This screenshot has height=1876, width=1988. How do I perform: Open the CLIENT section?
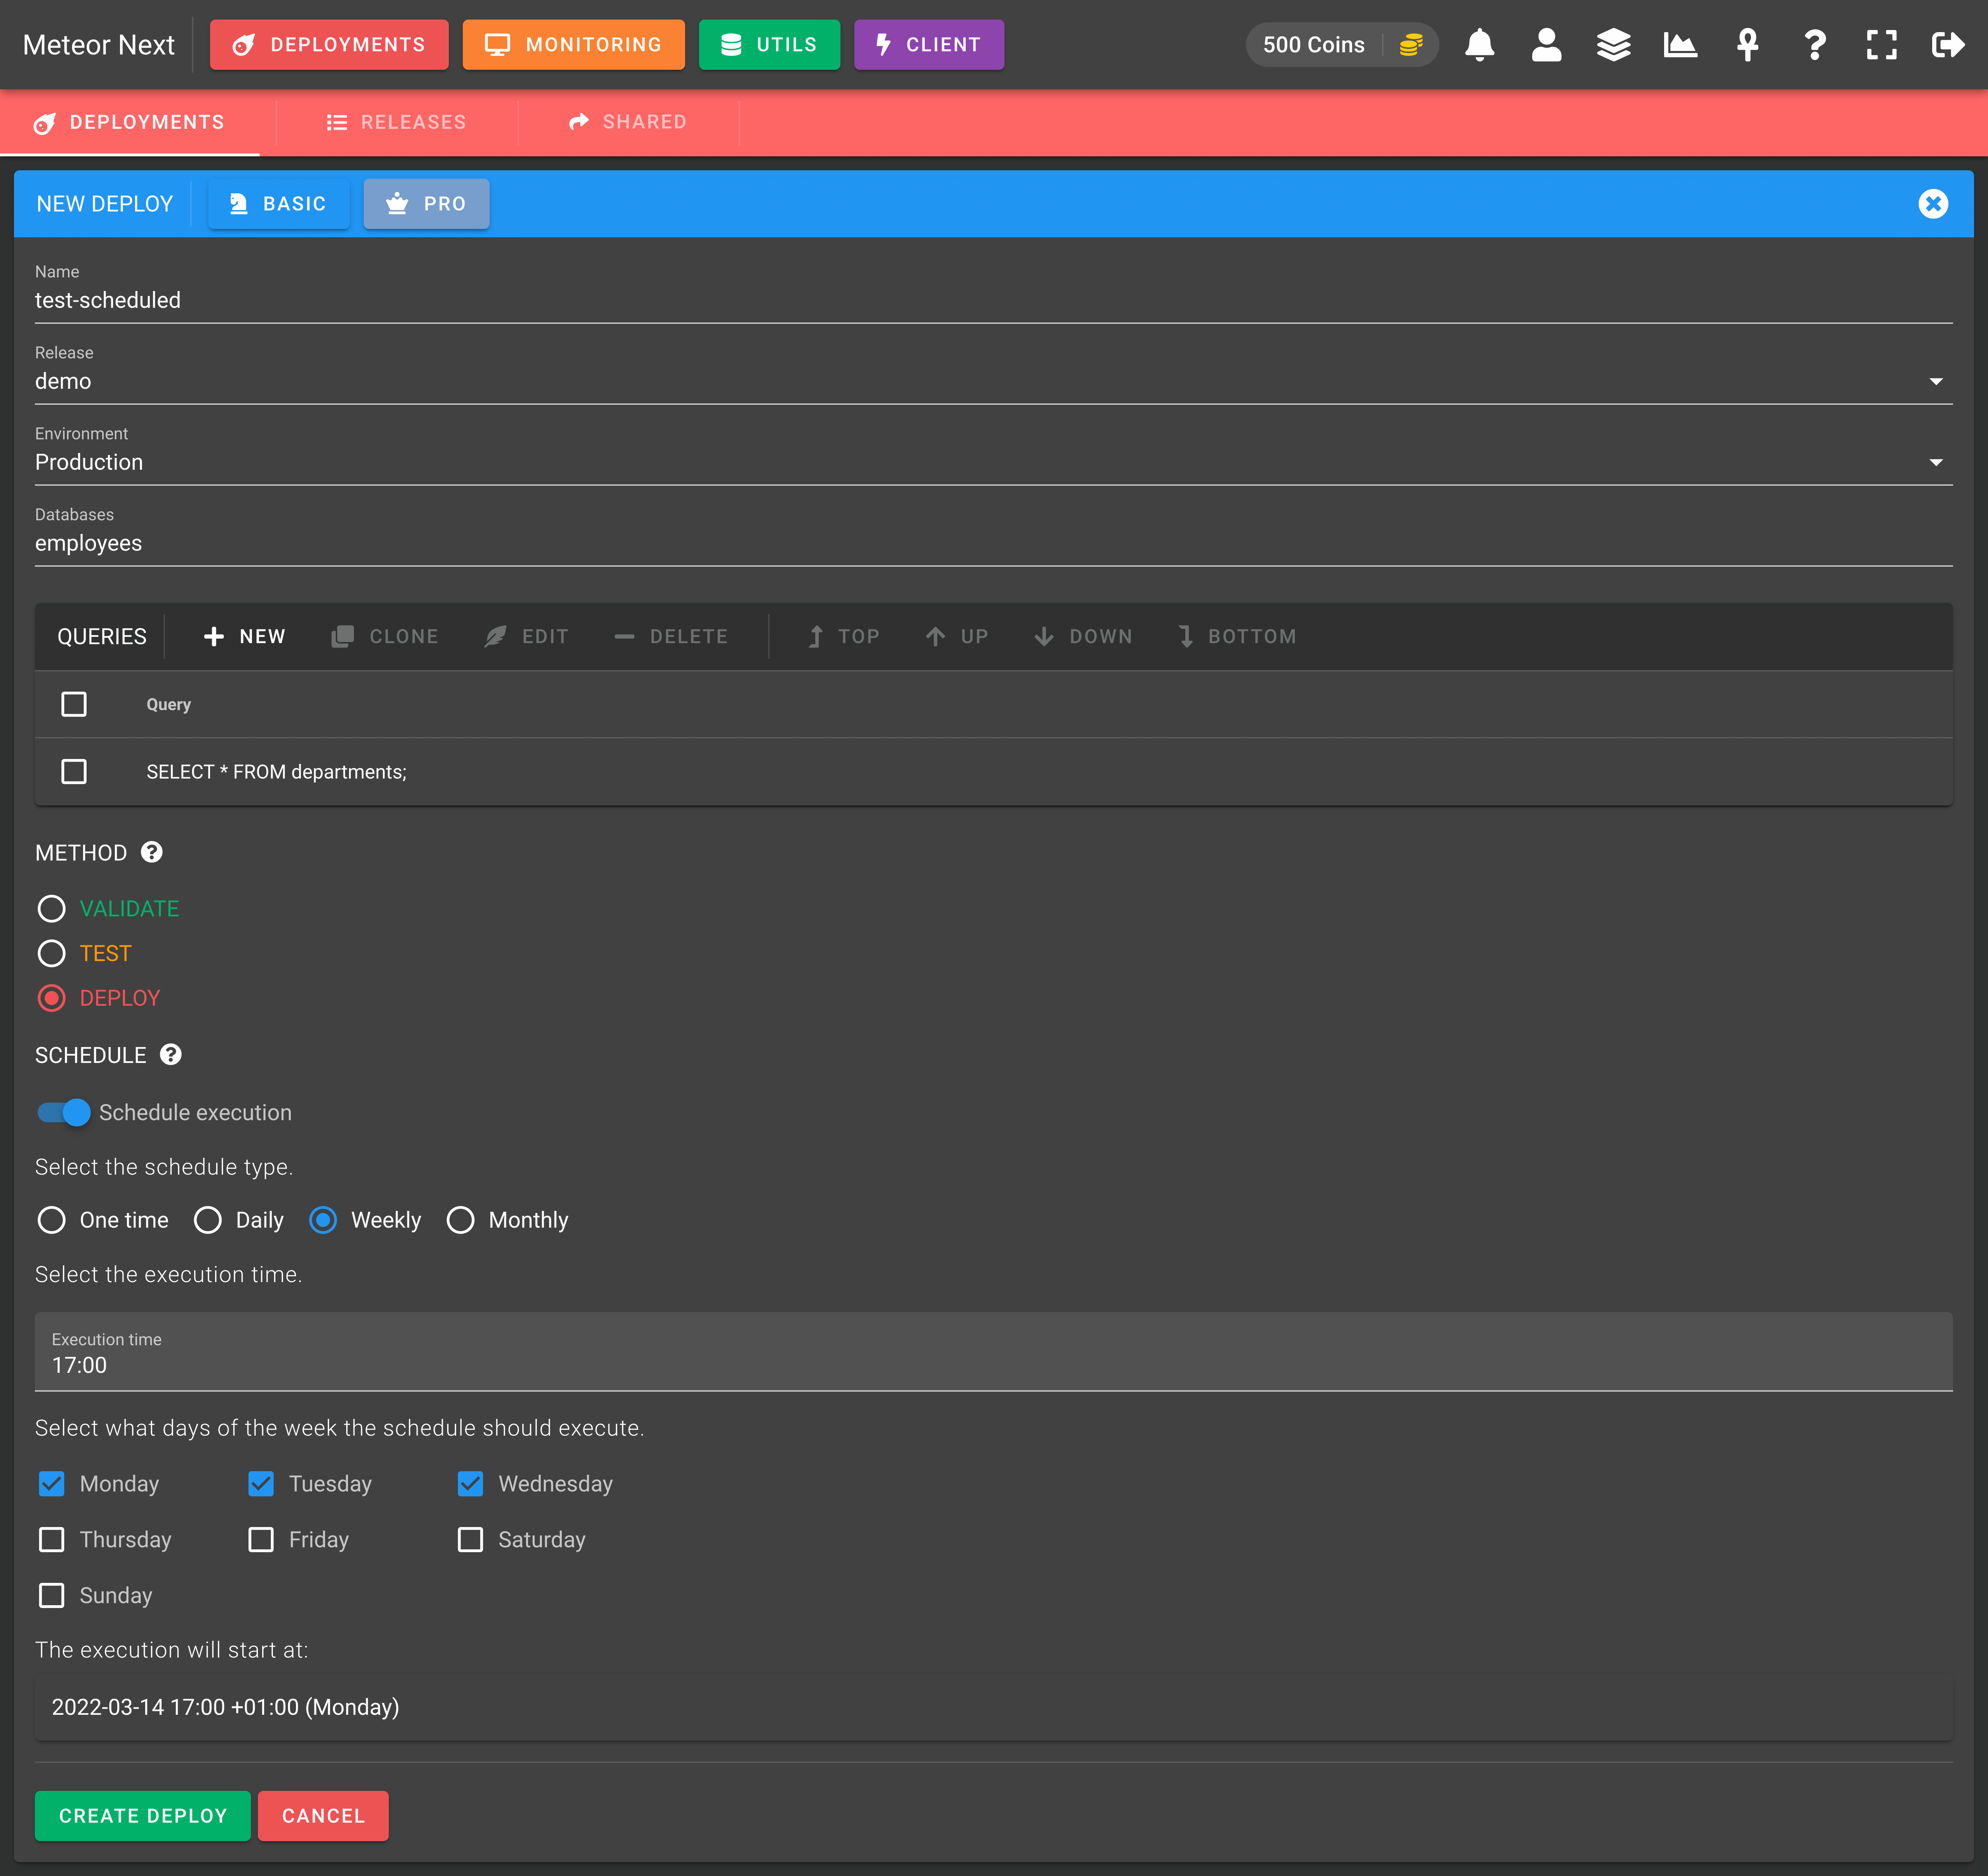pos(929,45)
